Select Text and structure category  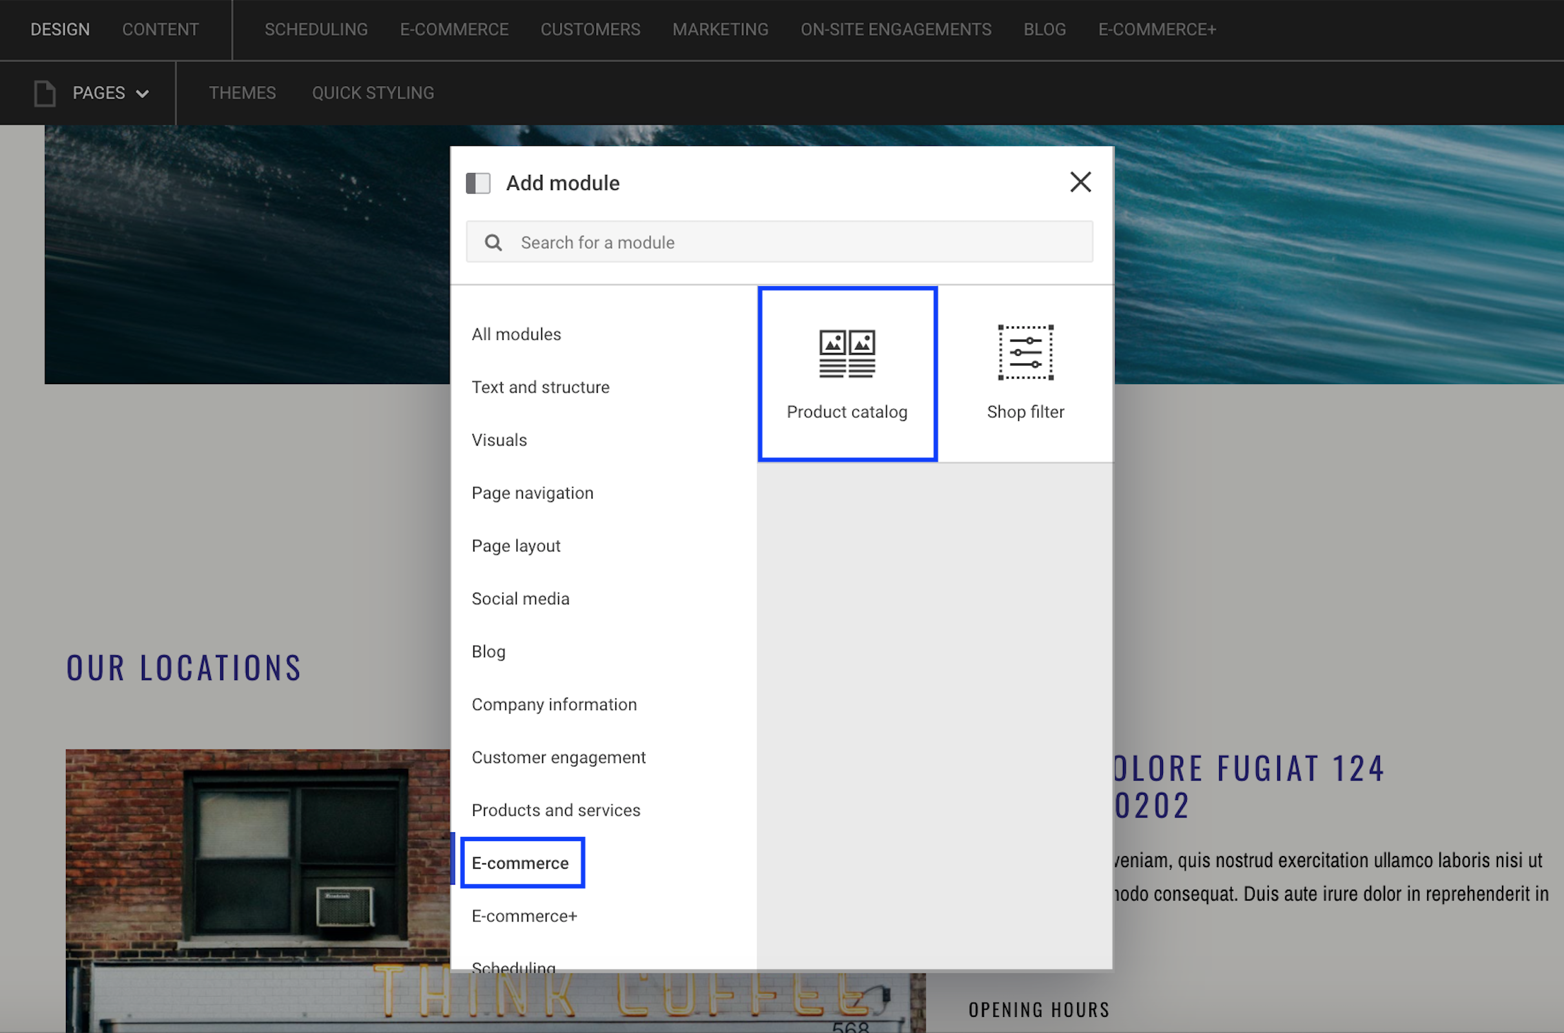541,387
